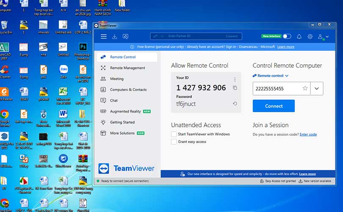Screen dimensions: 343x212
Task: Open TeamViewer settings gear
Action: (310, 36)
